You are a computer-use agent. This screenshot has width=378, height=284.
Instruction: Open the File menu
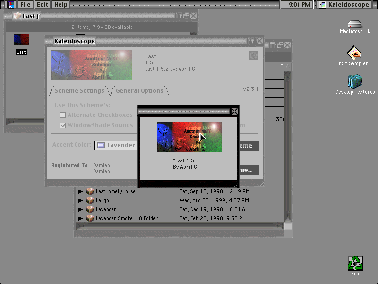click(x=25, y=5)
